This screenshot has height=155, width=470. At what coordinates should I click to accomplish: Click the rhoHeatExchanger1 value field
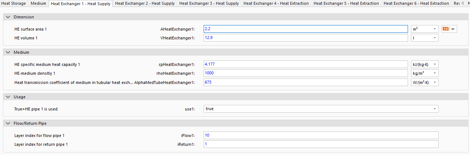tap(305, 73)
